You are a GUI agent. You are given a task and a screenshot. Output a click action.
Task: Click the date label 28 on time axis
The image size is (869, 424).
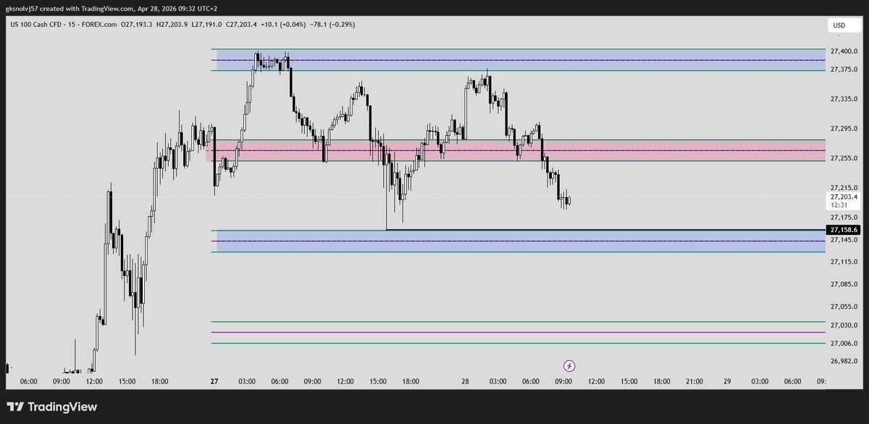pos(464,381)
